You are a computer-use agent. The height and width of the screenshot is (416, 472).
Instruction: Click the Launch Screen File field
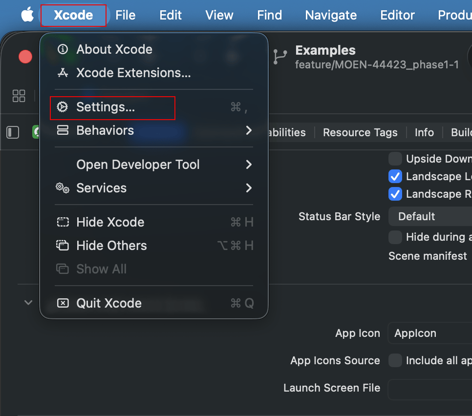click(x=430, y=390)
